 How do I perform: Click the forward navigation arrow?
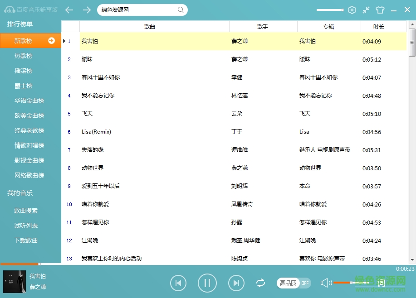[87, 10]
